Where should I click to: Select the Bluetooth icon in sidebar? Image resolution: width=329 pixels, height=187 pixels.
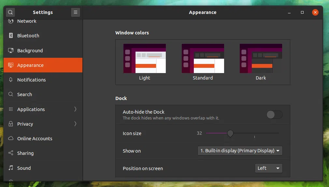pos(11,36)
